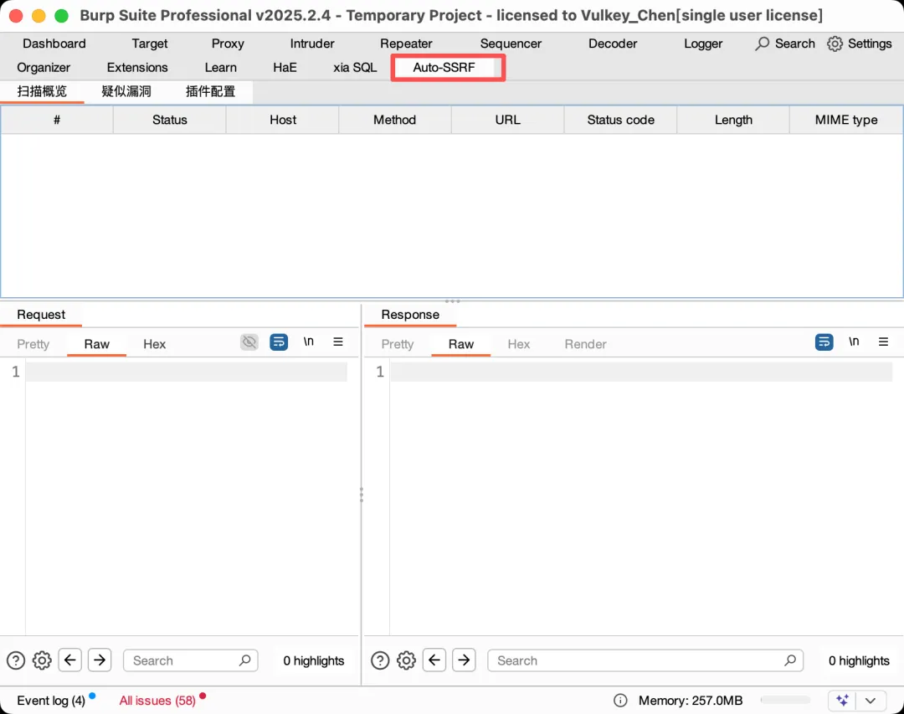Click magnifier inside Request search field
Screen dimensions: 904x714
[x=245, y=660]
